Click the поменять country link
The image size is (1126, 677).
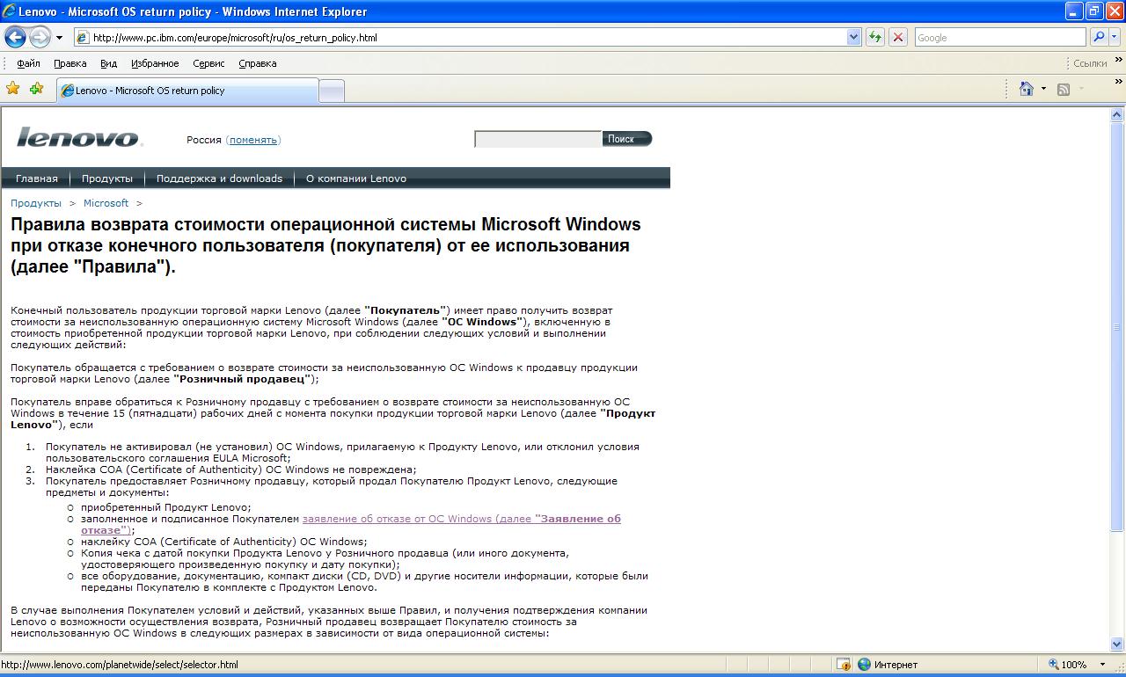pyautogui.click(x=253, y=140)
